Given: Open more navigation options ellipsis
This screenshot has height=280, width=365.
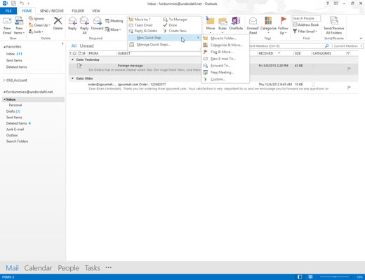Looking at the screenshot, I should point(108,267).
